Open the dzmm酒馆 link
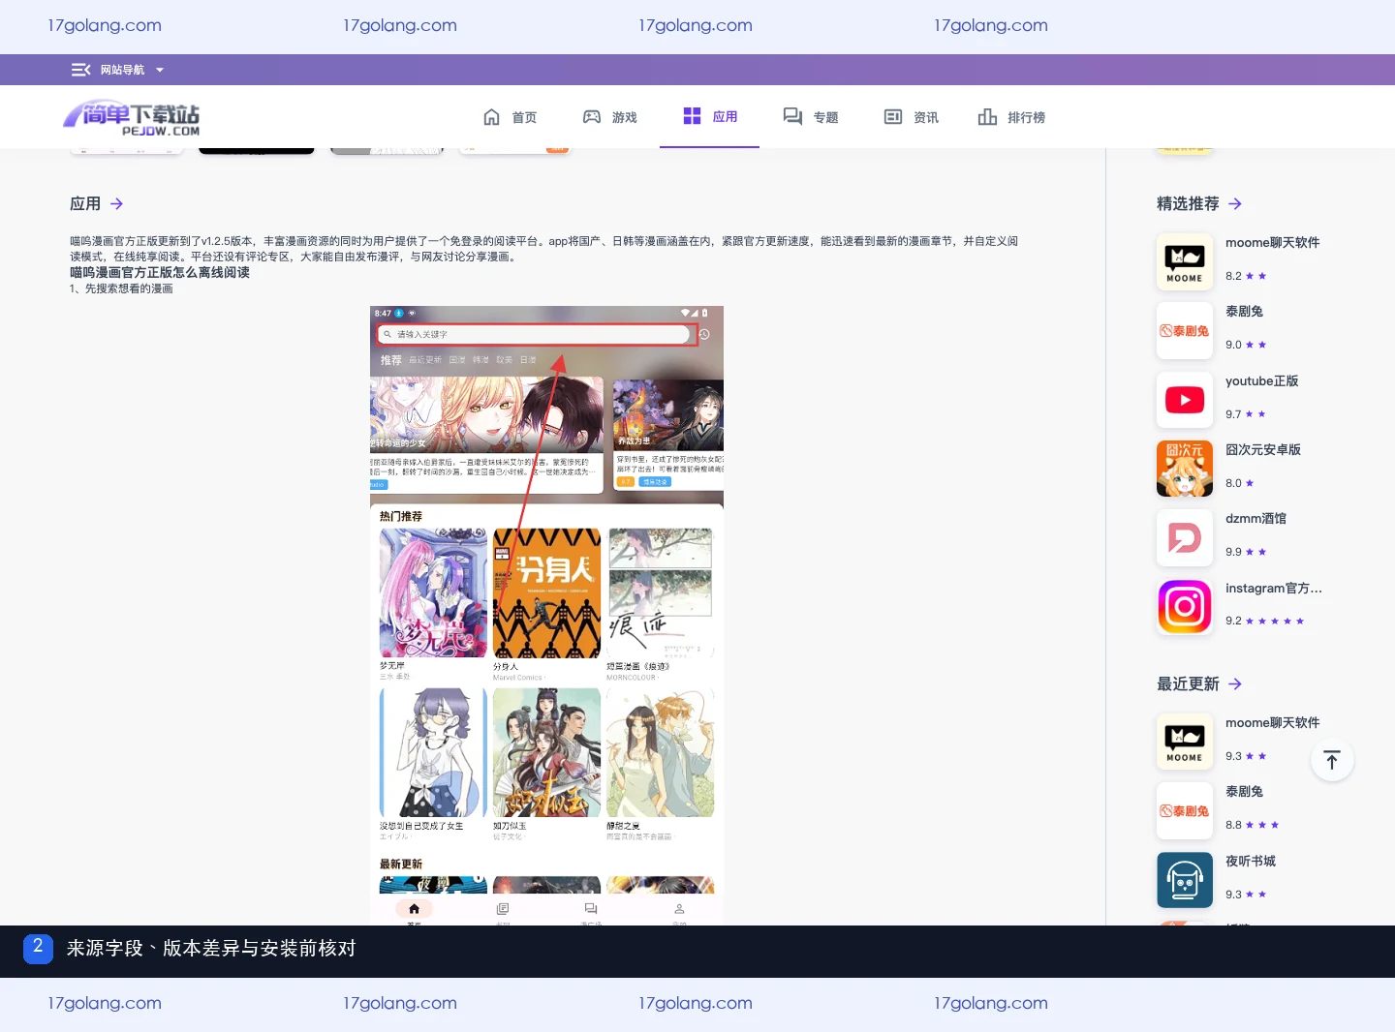The image size is (1395, 1032). tap(1255, 519)
